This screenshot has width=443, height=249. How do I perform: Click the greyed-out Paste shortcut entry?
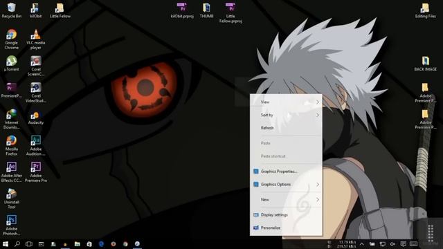point(286,156)
